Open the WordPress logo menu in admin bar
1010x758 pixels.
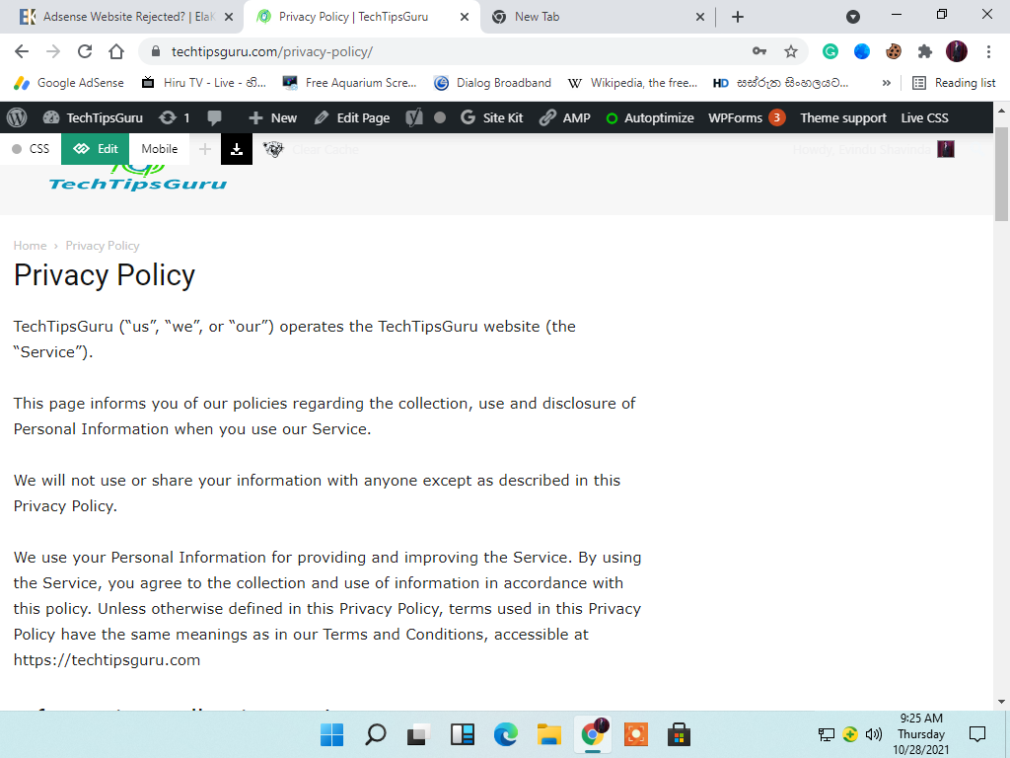click(17, 118)
